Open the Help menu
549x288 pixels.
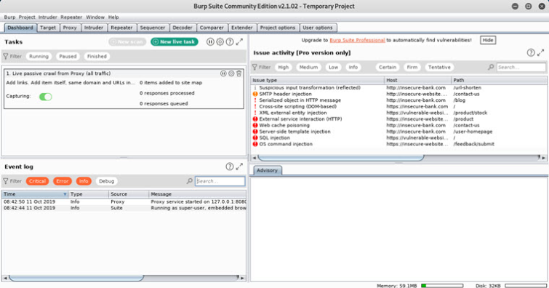click(113, 17)
